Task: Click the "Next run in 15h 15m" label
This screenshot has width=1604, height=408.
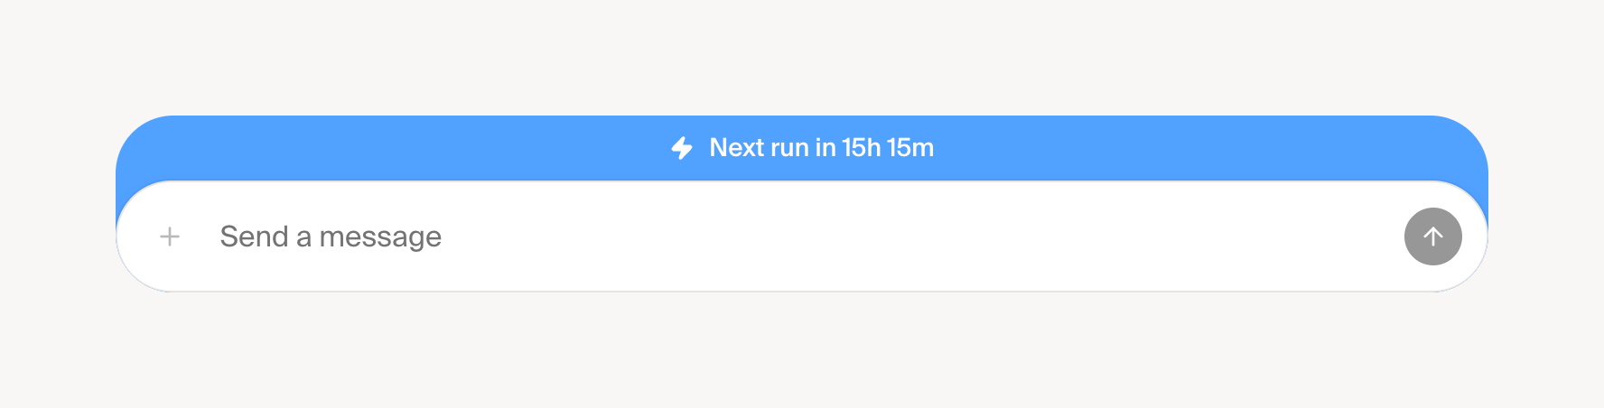Action: coord(821,148)
